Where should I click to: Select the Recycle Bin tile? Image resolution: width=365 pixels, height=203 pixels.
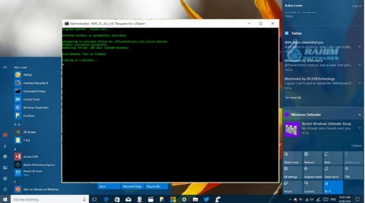coord(156,186)
